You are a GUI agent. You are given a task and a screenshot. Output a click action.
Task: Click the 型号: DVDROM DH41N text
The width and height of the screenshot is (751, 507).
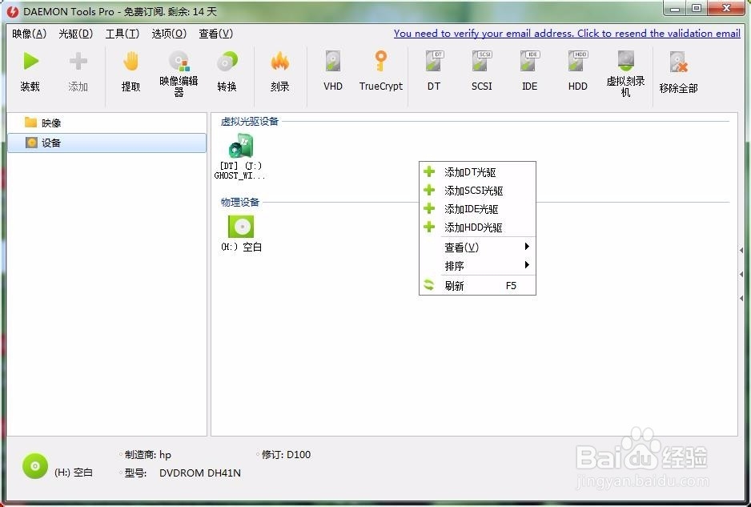point(183,473)
